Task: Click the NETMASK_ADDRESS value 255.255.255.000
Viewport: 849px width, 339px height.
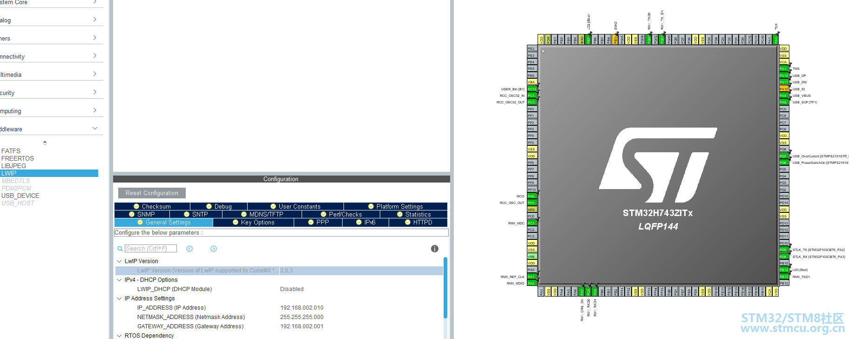Action: (302, 317)
